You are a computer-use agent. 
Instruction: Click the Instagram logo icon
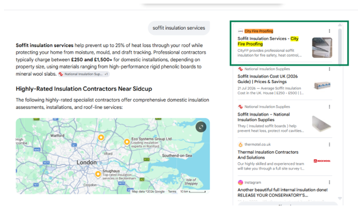pyautogui.click(x=240, y=182)
